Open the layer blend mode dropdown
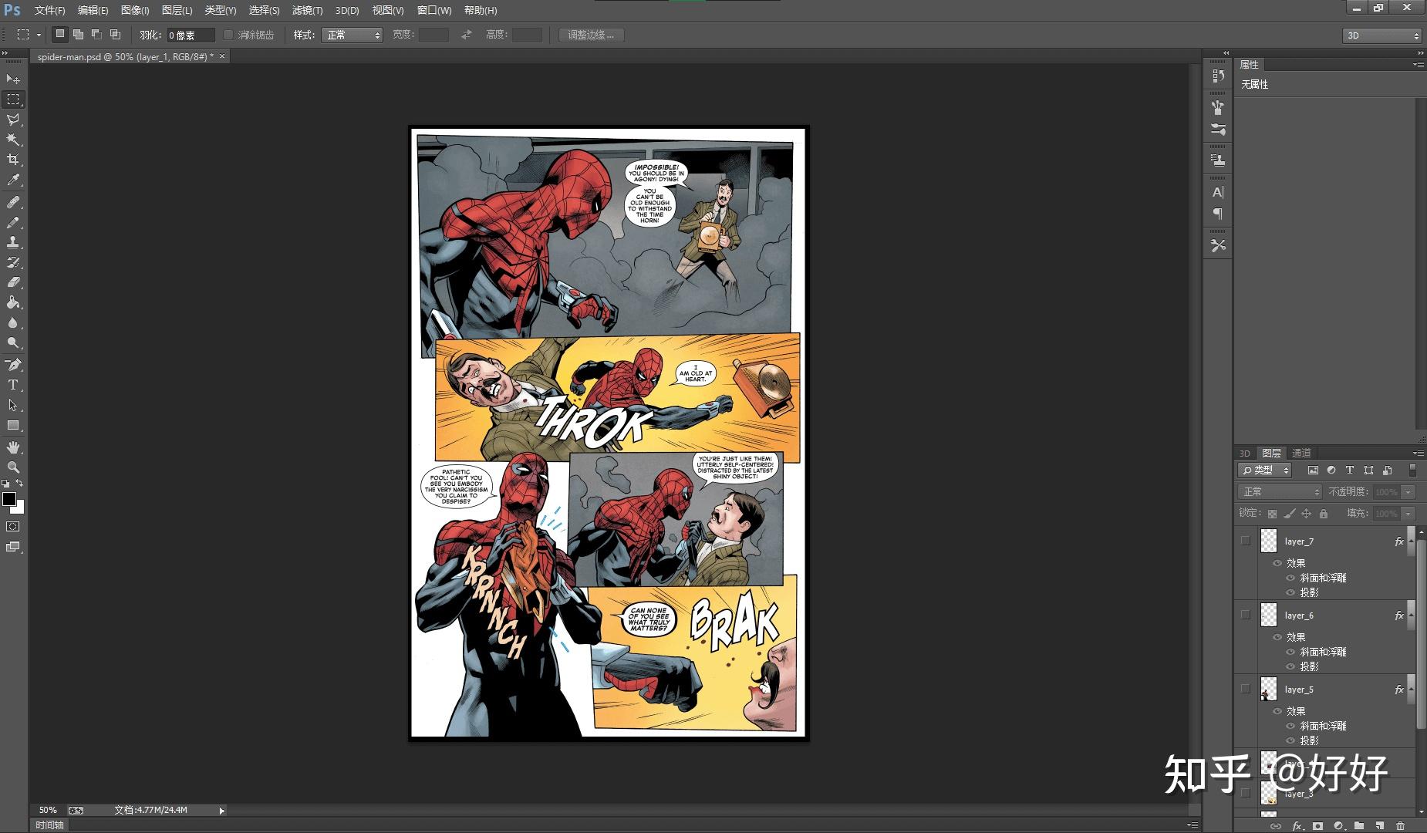This screenshot has width=1427, height=833. coord(1280,492)
